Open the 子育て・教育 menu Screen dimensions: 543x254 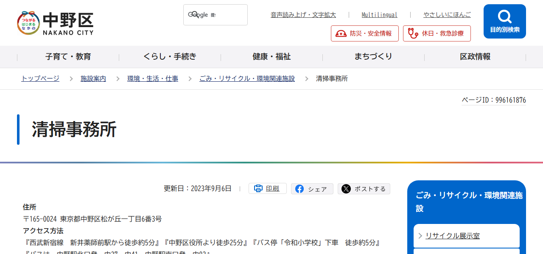[x=68, y=57]
